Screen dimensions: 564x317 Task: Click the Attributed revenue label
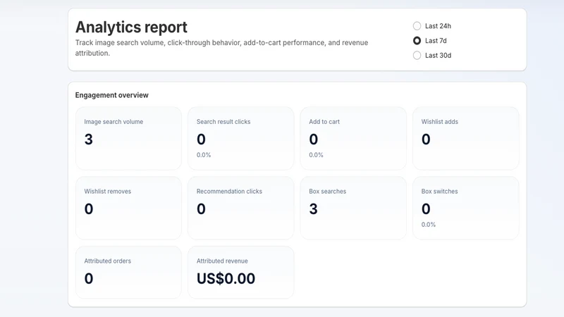(x=222, y=261)
